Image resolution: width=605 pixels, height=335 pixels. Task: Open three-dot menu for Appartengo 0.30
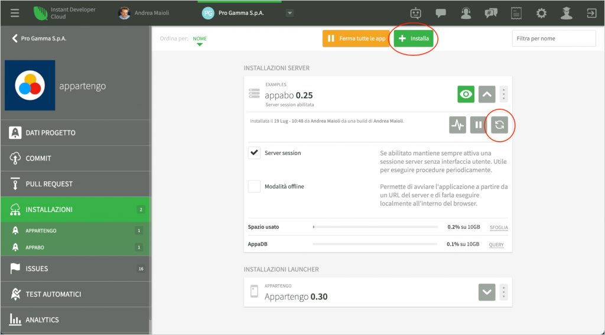[503, 292]
